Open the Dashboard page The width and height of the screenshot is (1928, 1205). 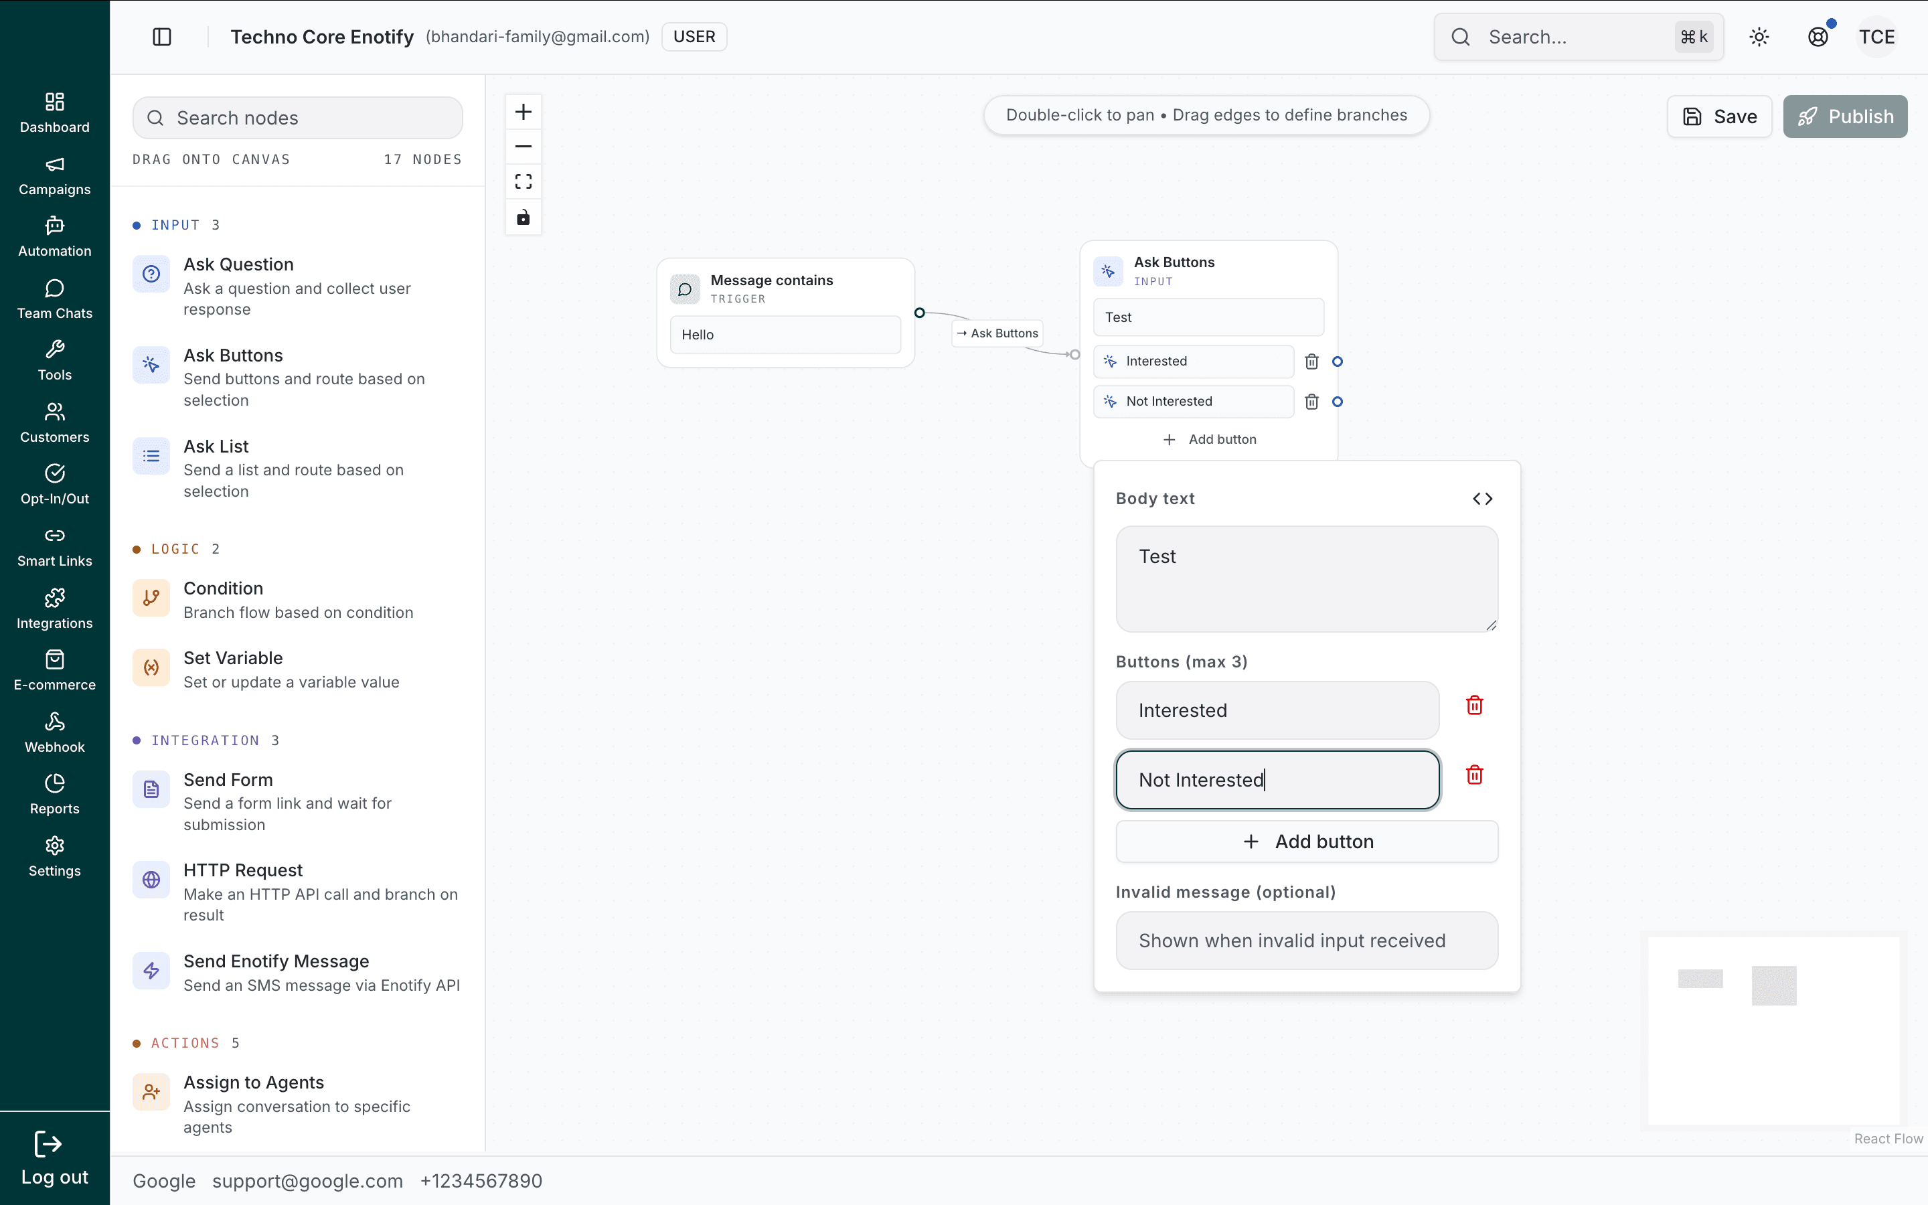point(54,113)
